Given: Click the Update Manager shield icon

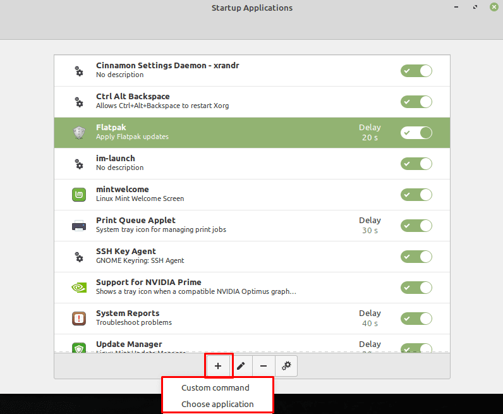Looking at the screenshot, I should [79, 348].
